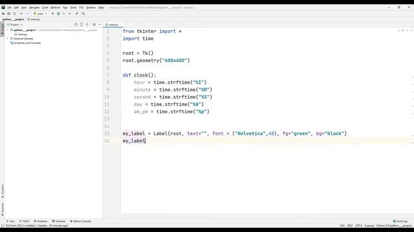Click 'import time' on line 2

(x=138, y=39)
